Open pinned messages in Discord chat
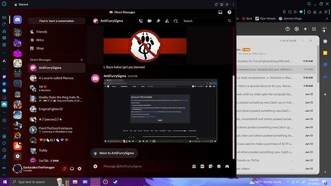The width and height of the screenshot is (331, 186). pos(158,21)
